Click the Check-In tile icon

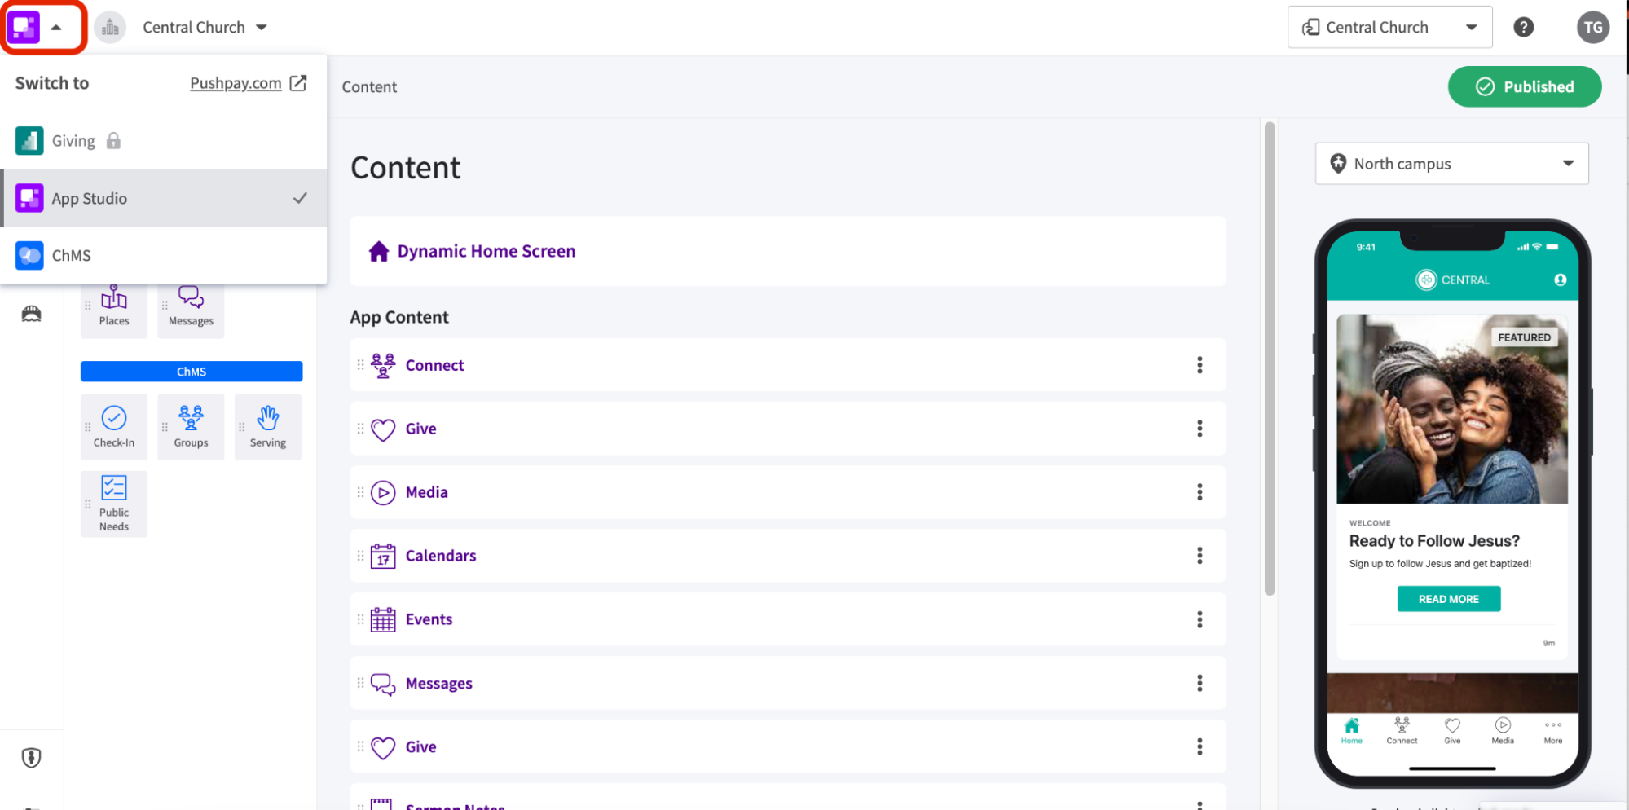tap(114, 426)
